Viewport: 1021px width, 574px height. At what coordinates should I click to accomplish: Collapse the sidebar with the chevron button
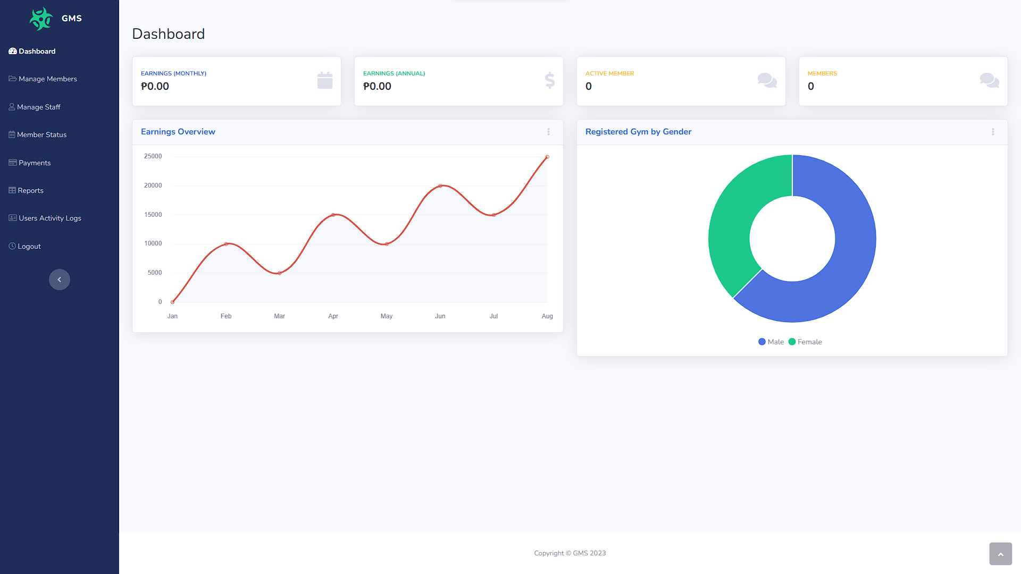click(x=60, y=280)
